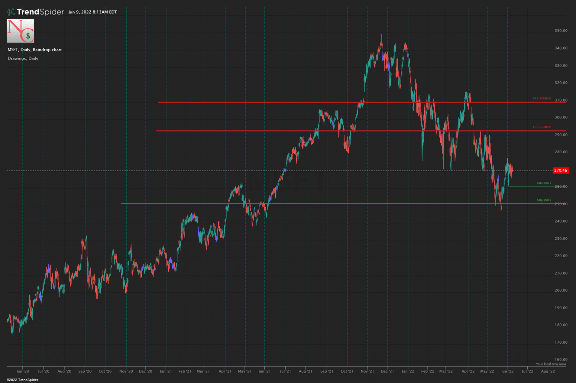Click the NC dollar-sign logo image

[20, 31]
